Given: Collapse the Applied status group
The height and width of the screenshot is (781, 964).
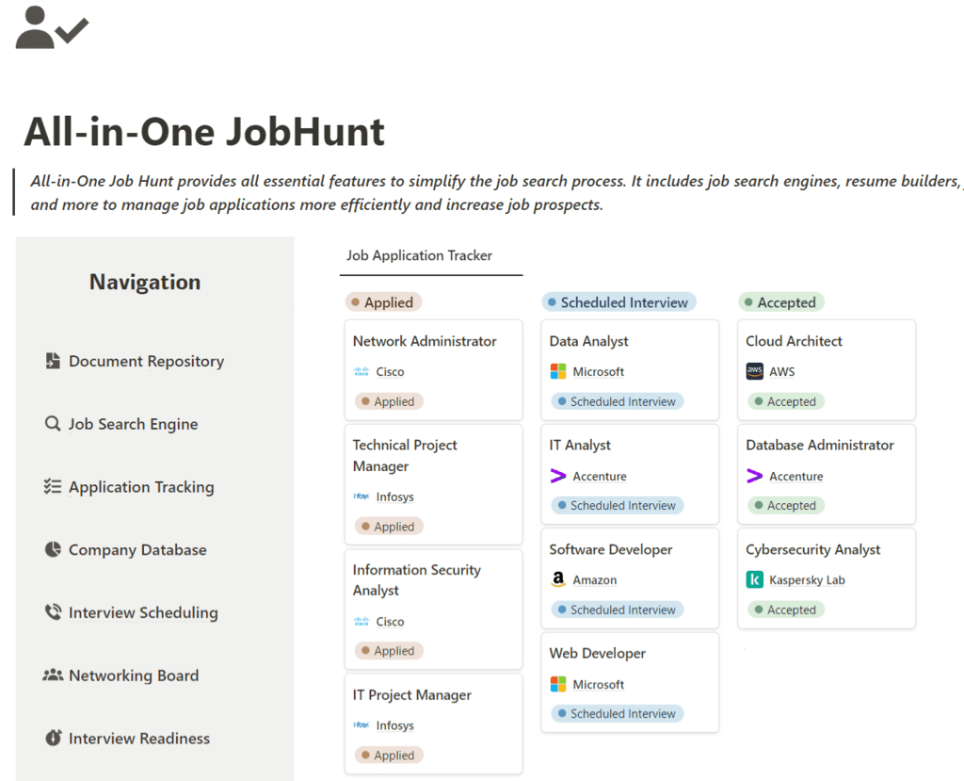Looking at the screenshot, I should pyautogui.click(x=383, y=301).
